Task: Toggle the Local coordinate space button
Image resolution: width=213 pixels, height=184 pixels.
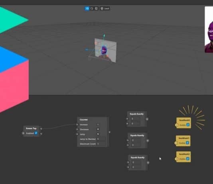Action: (x=105, y=8)
